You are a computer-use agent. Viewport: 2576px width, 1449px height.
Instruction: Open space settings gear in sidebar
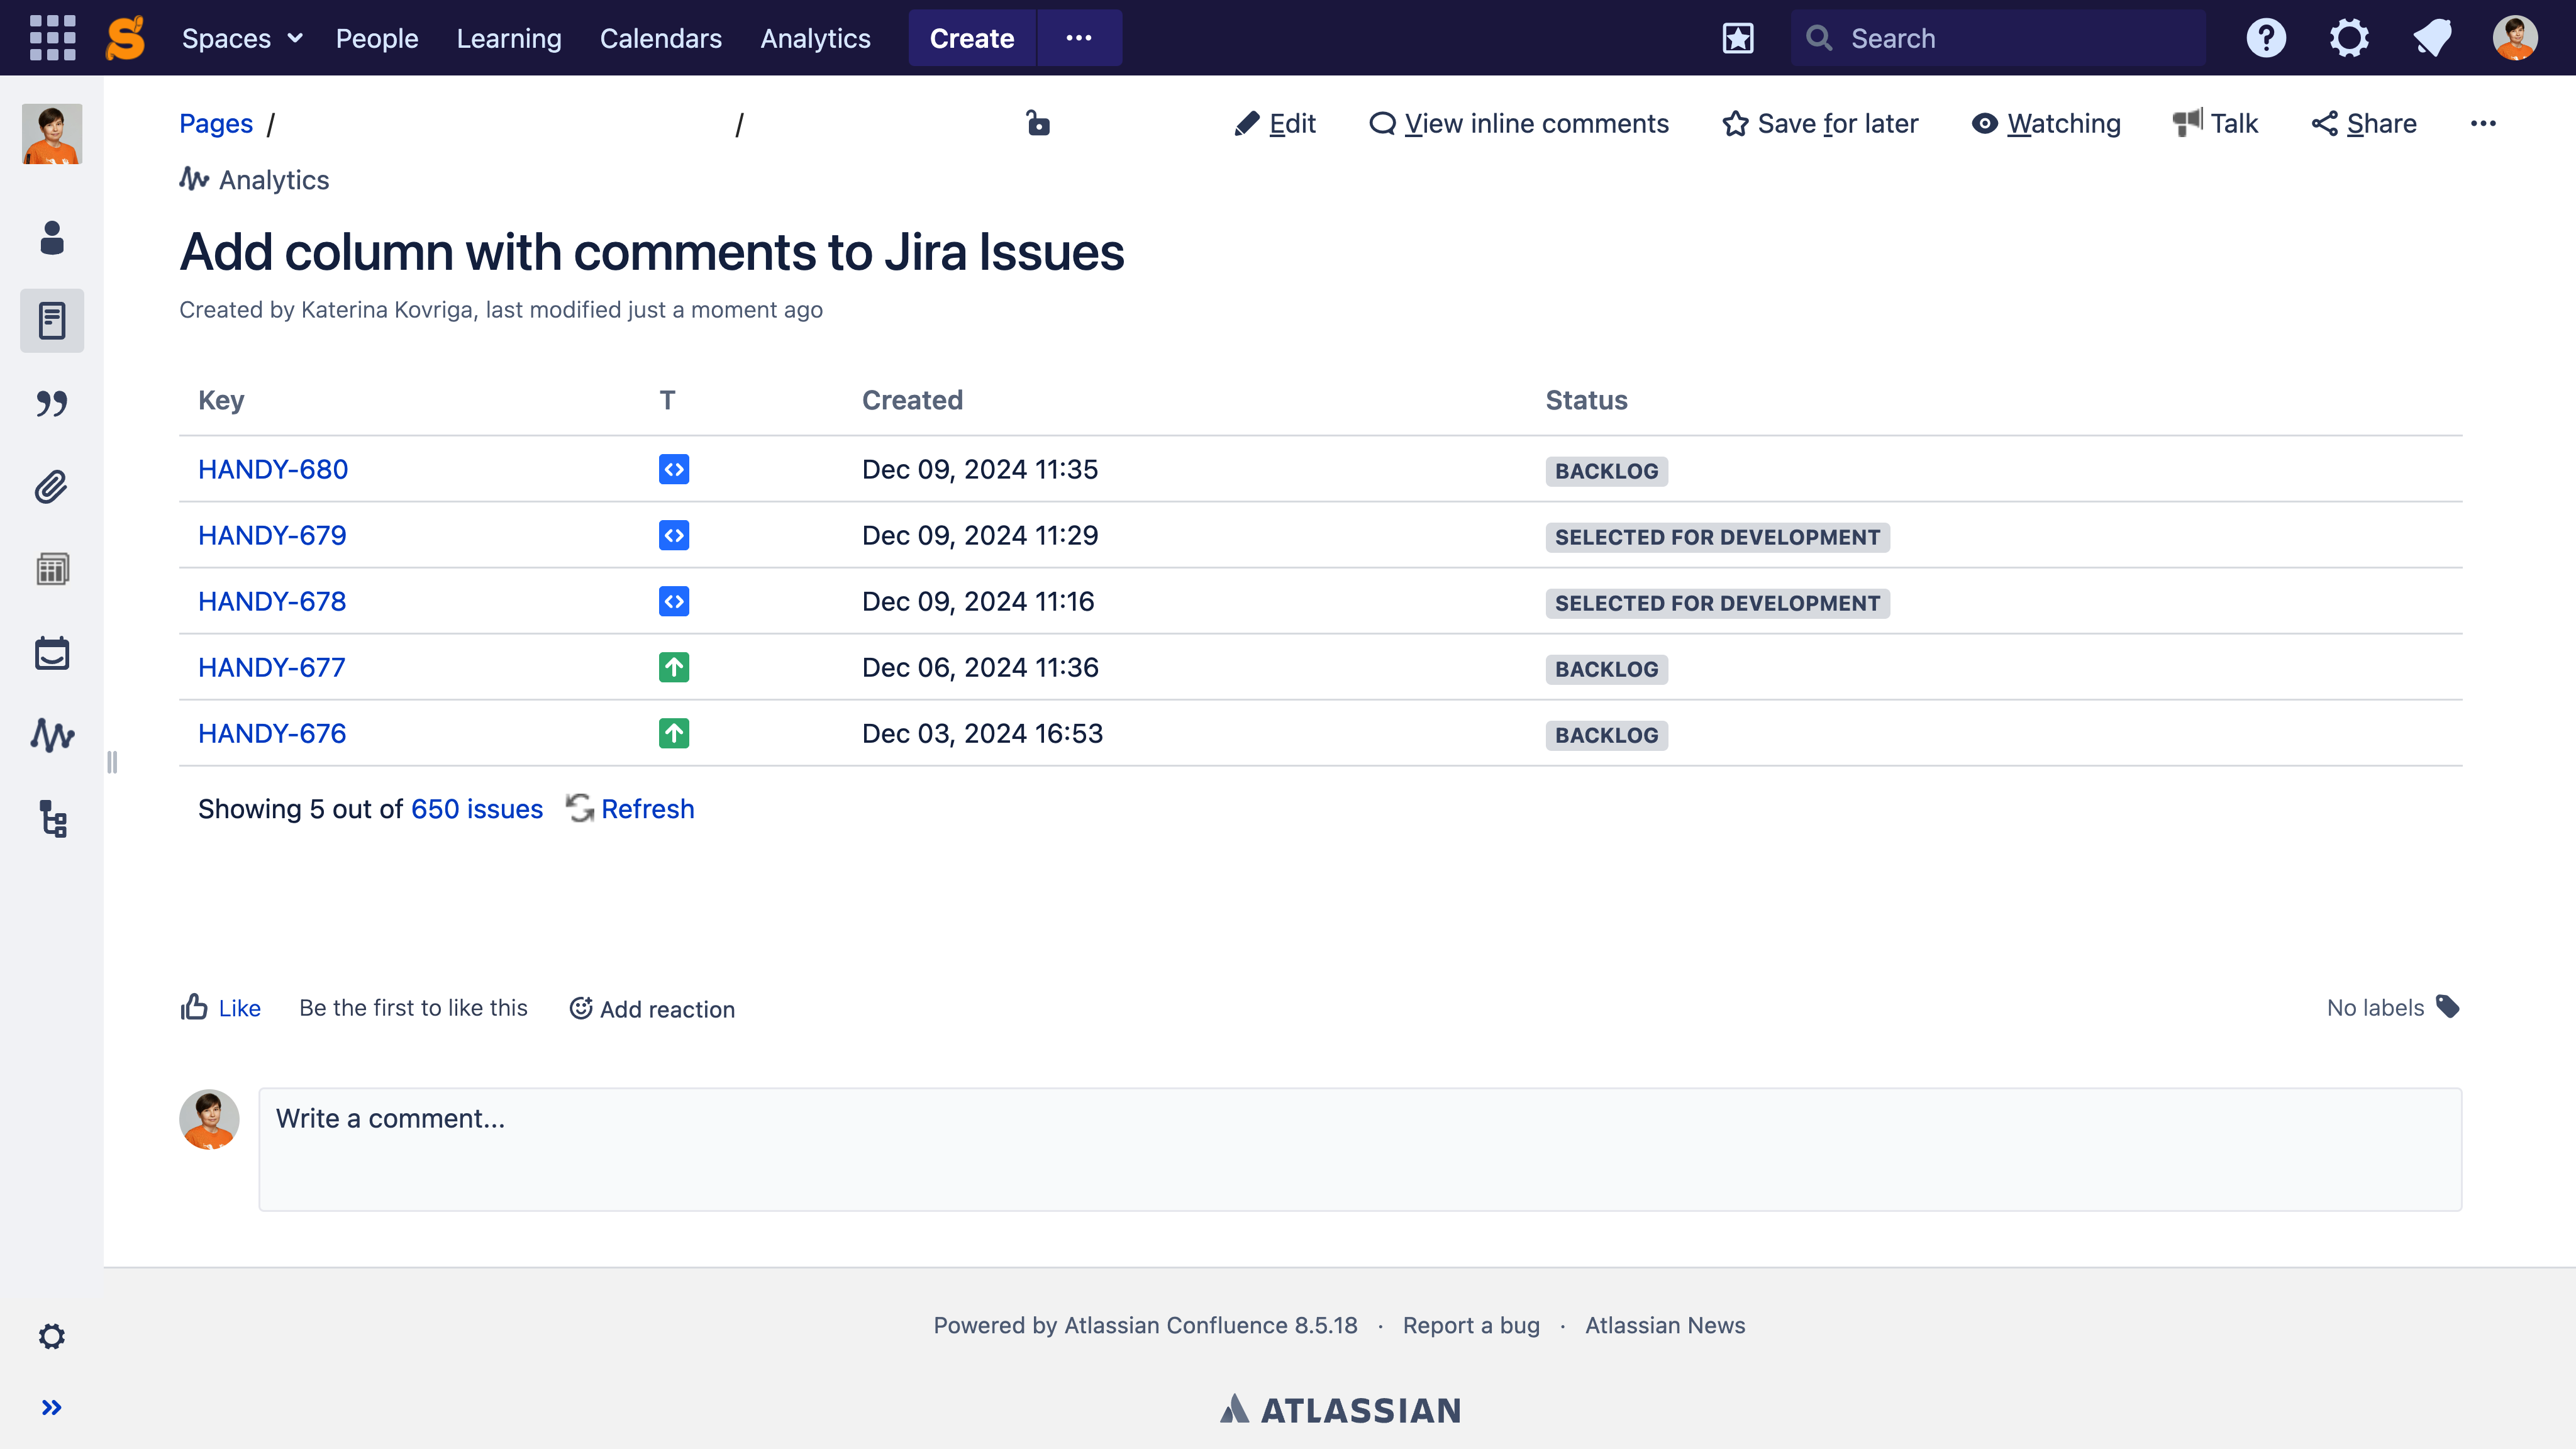click(x=52, y=1337)
